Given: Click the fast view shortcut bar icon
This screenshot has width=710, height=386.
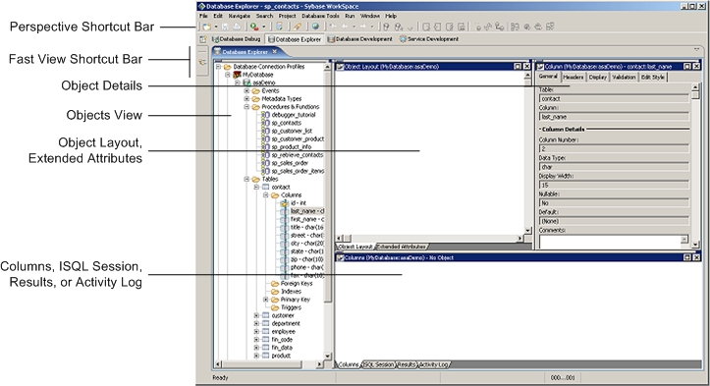Looking at the screenshot, I should click(202, 62).
